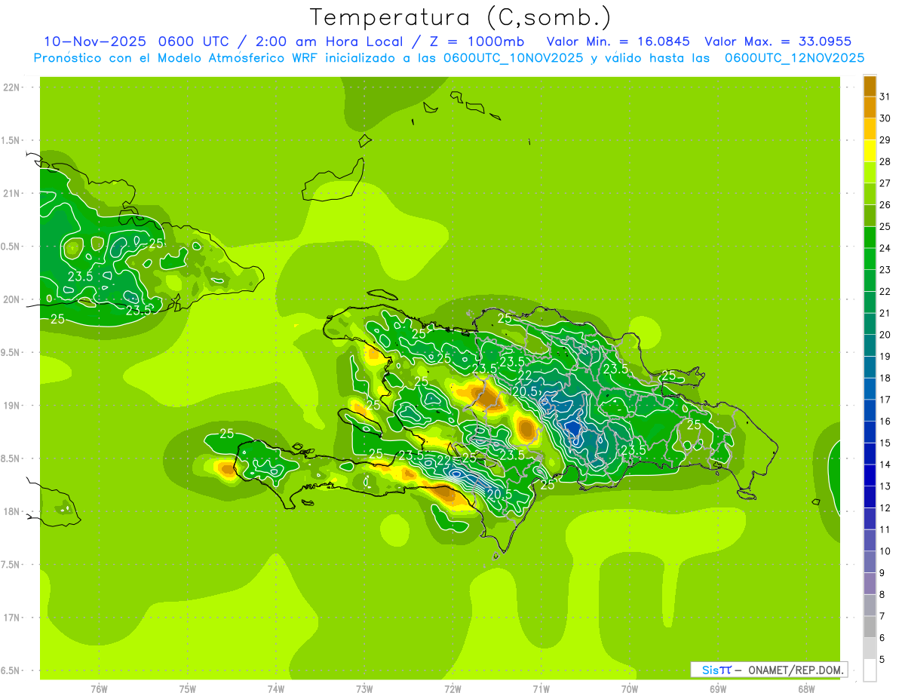The width and height of the screenshot is (905, 699).
Task: Click gray colorbar swatch between 6 and 7
Action: point(870,627)
